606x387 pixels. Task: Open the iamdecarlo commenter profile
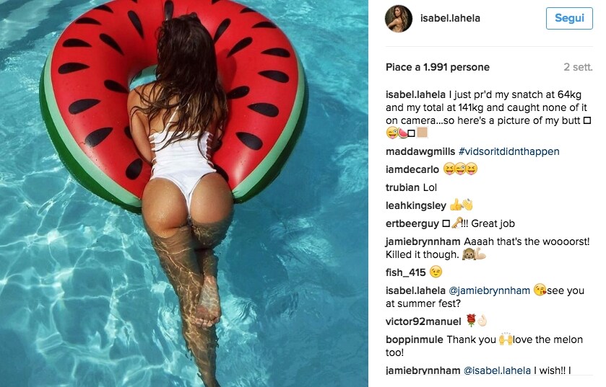click(412, 169)
